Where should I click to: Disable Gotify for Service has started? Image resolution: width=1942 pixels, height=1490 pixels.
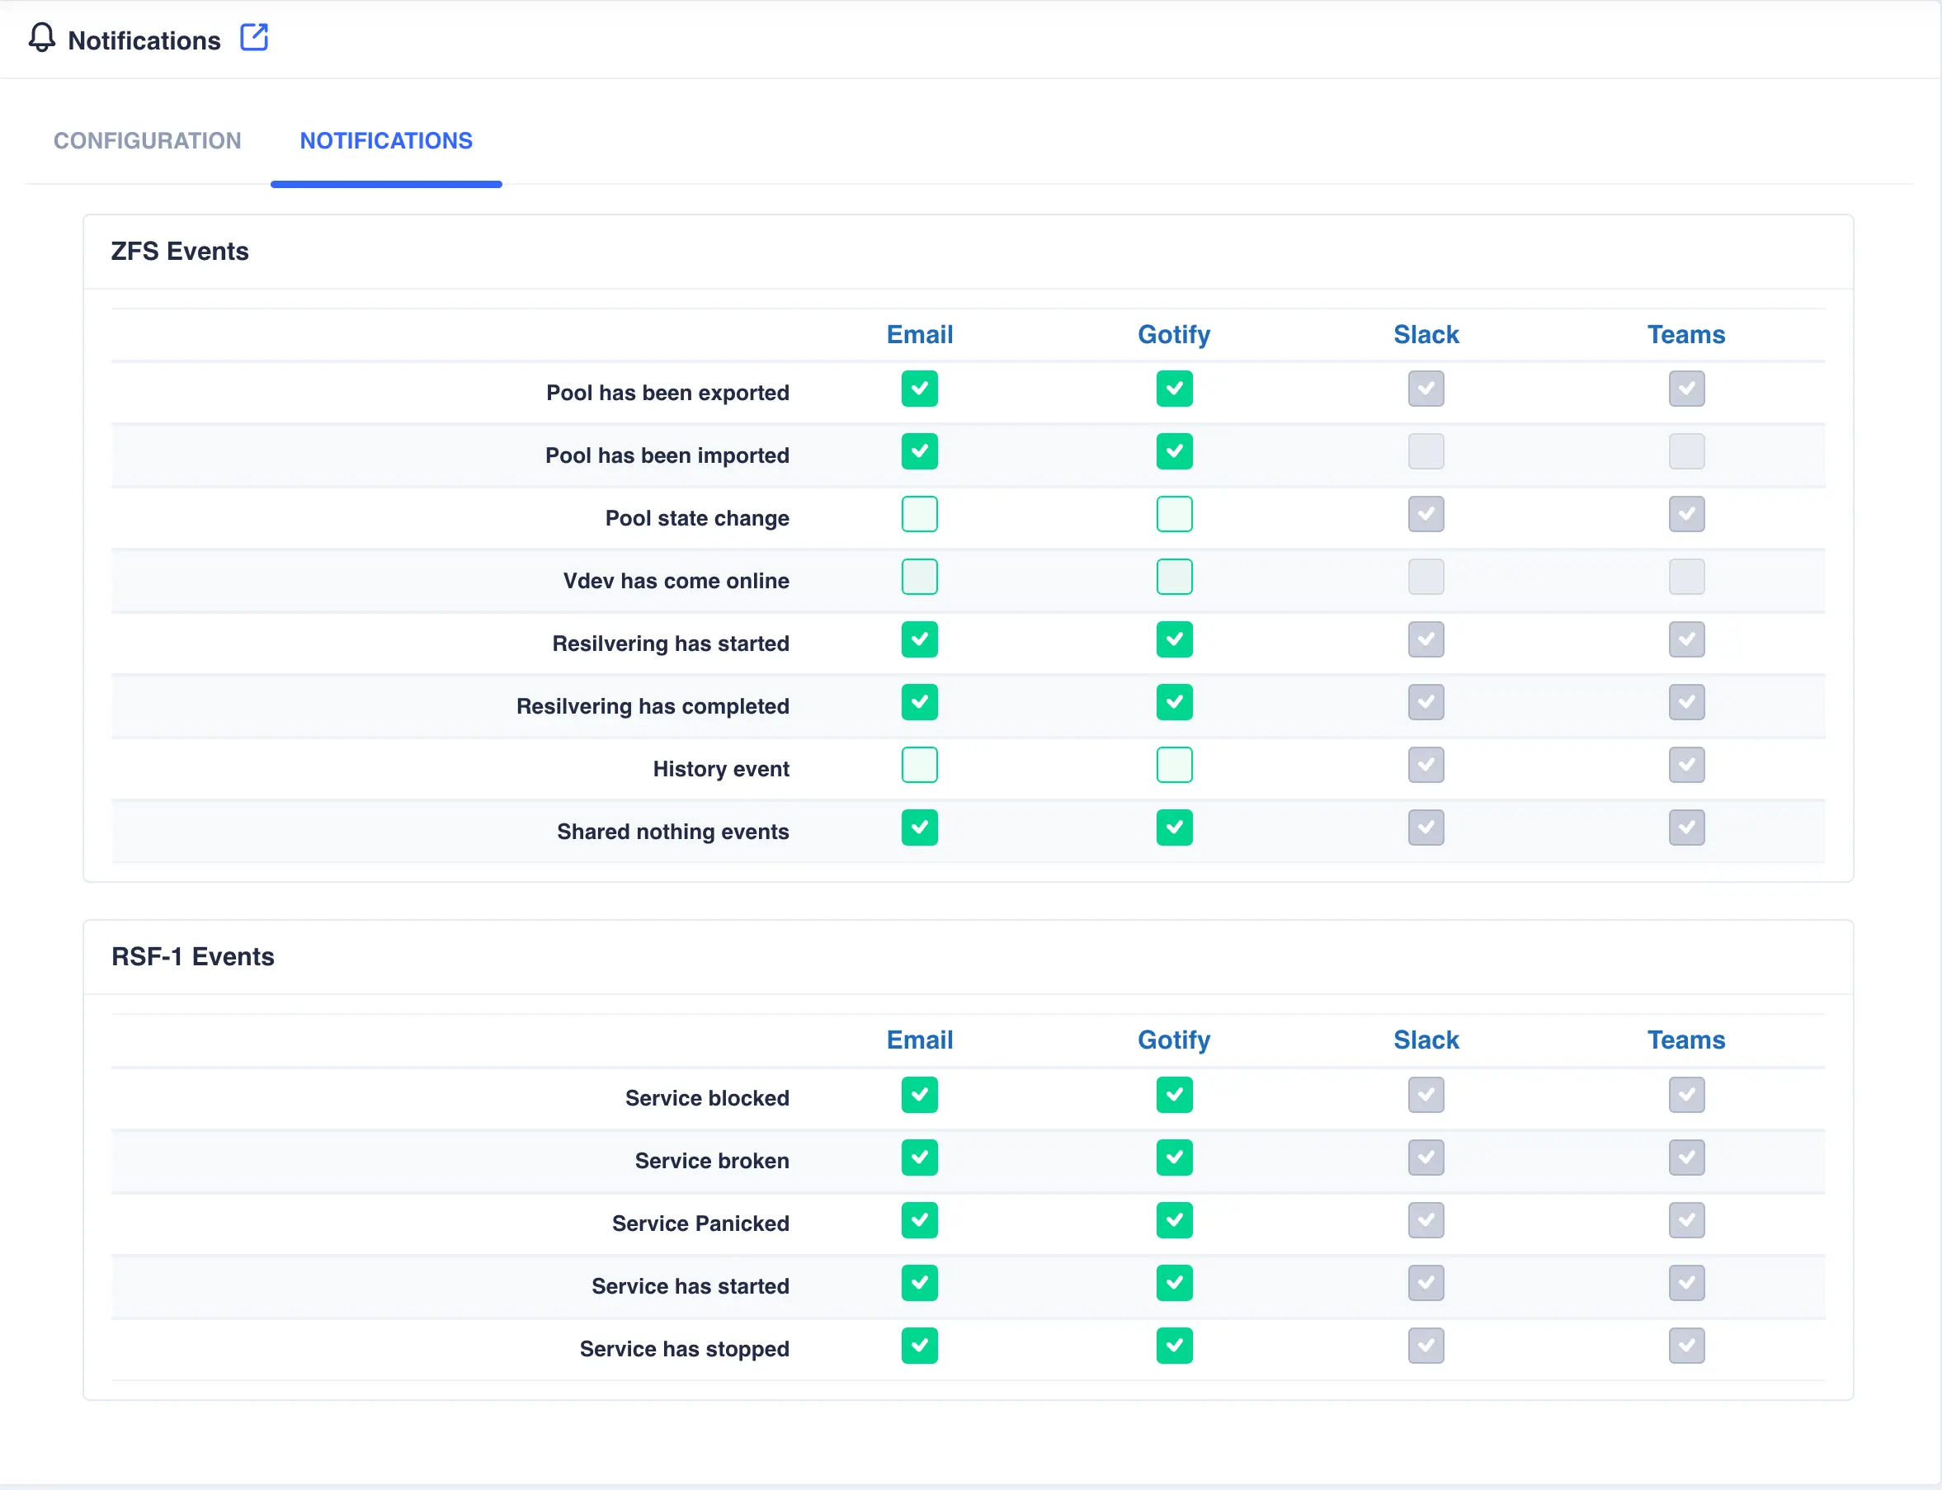pos(1174,1282)
